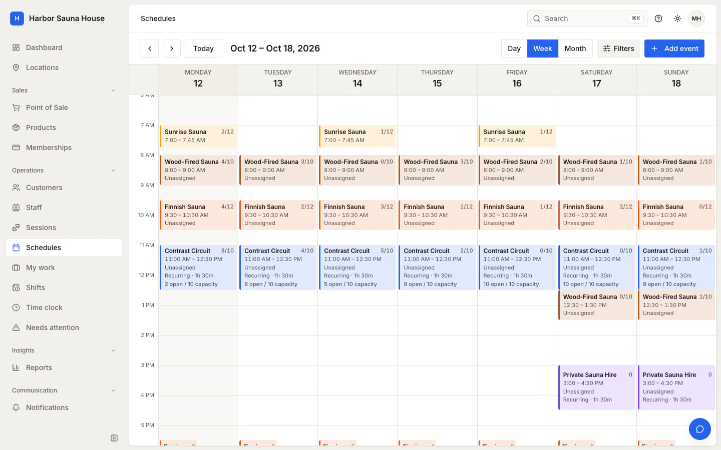Open Thursday Contrast Circuit 2/10 event
Screen dimensions: 721x450
437,267
